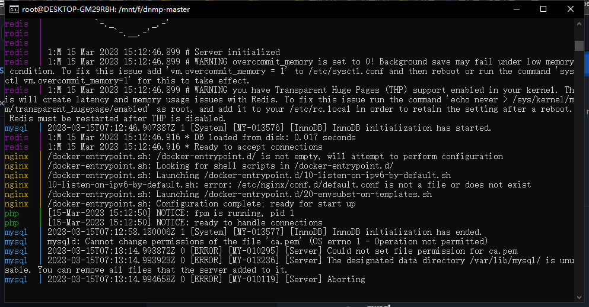Click '[MY-013576]' code in mysql line
Screen dimensions: 589x307
259,128
